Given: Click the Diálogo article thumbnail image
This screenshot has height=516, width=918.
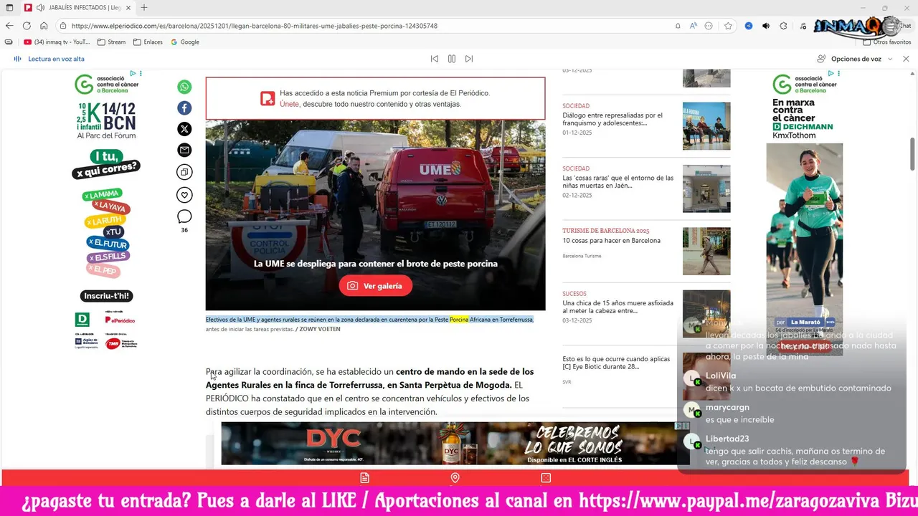Looking at the screenshot, I should tap(706, 126).
